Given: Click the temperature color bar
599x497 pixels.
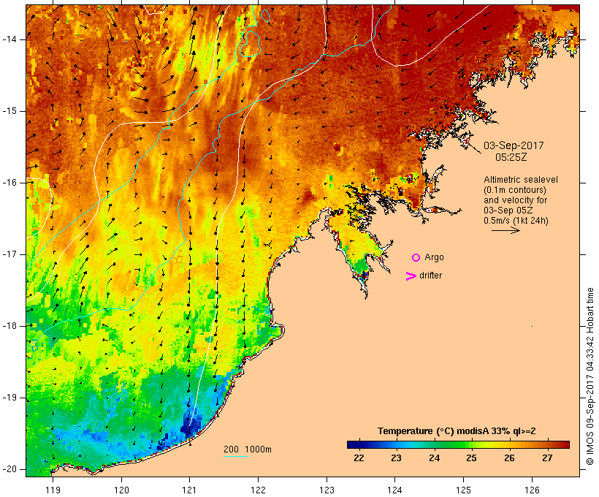Looking at the screenshot, I should tap(459, 444).
